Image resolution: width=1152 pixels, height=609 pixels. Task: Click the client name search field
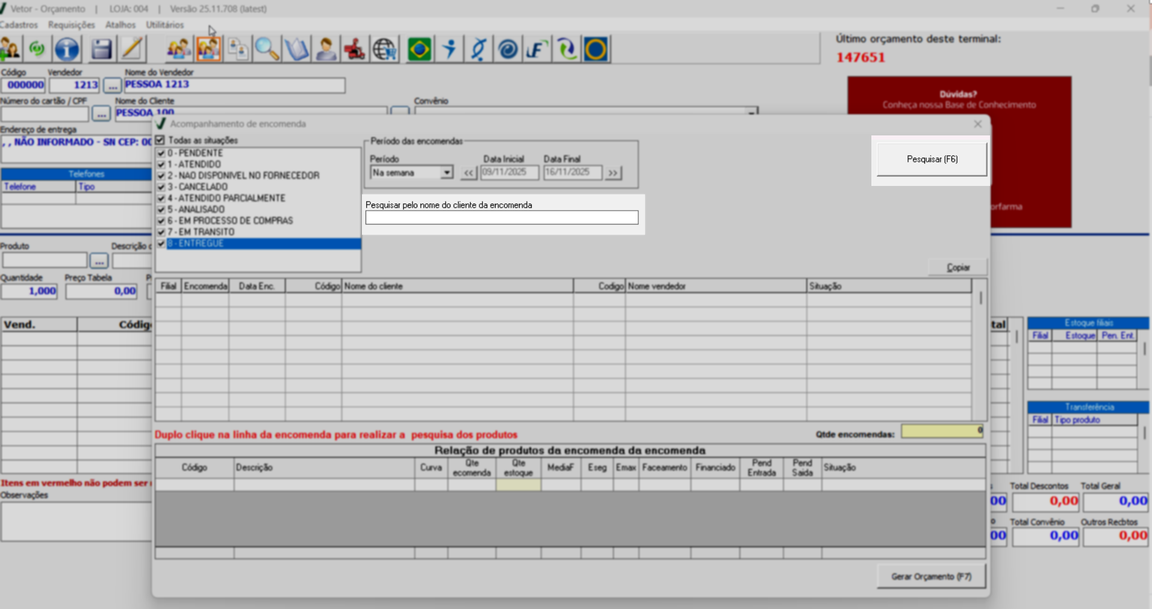pos(501,218)
